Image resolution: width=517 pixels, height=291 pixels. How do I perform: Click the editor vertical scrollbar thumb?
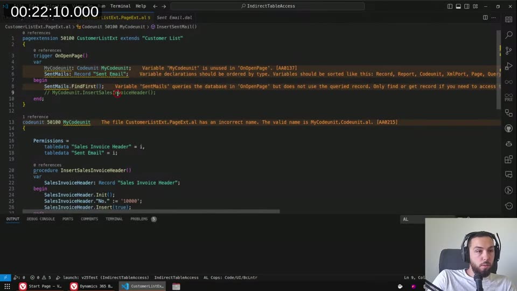click(499, 70)
